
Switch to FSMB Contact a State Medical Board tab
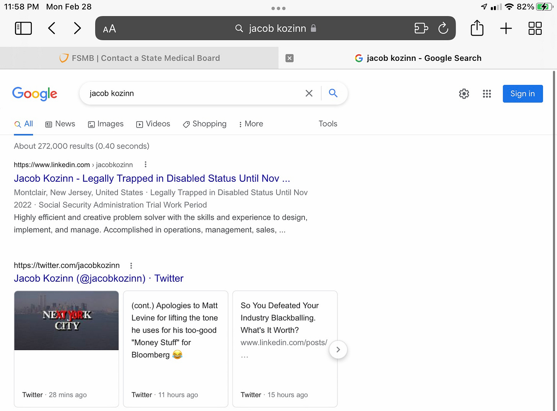pos(139,58)
